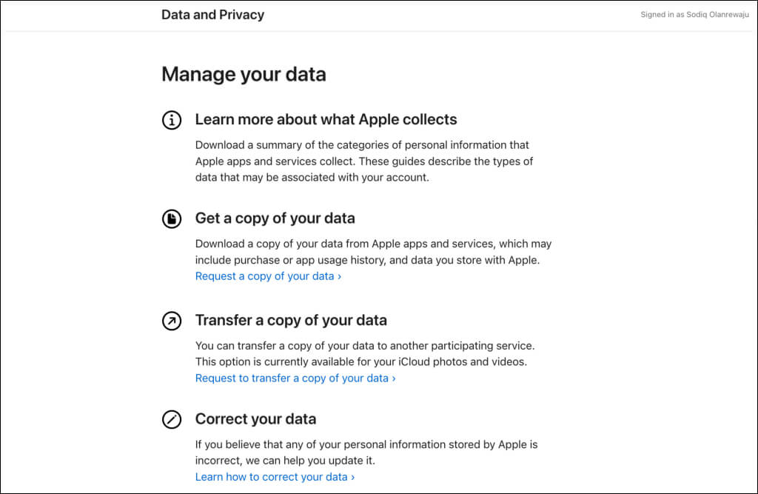This screenshot has width=758, height=494.
Task: Open Request a copy of your data link
Action: (x=268, y=276)
